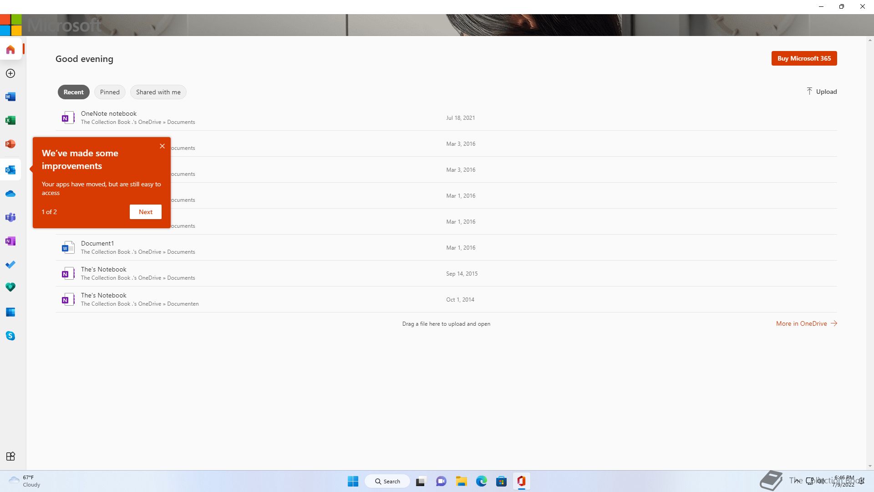The width and height of the screenshot is (874, 492).
Task: Click the Windows Start button
Action: [x=353, y=481]
